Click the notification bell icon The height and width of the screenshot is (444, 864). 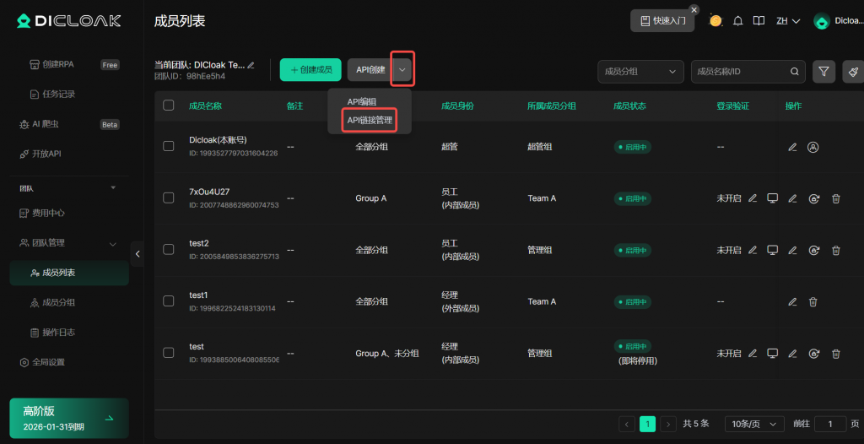(x=738, y=21)
